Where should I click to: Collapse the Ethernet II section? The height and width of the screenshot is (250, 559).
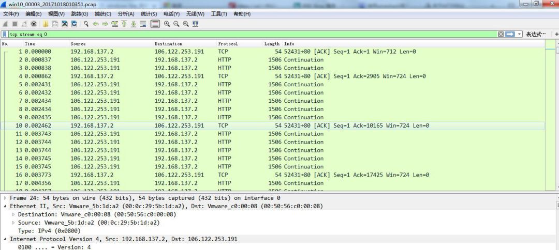click(x=5, y=206)
